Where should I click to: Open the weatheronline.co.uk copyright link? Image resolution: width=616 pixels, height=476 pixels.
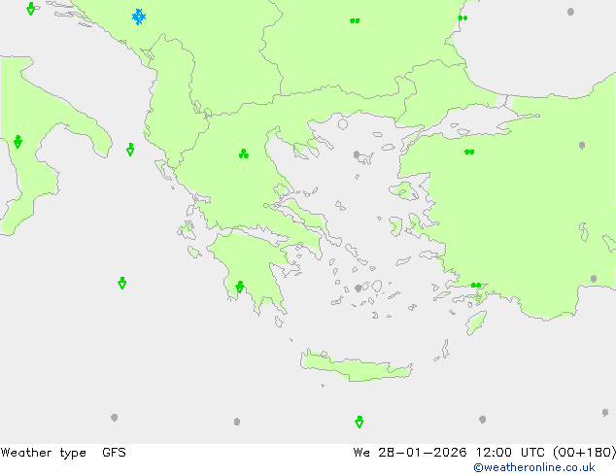(x=534, y=467)
